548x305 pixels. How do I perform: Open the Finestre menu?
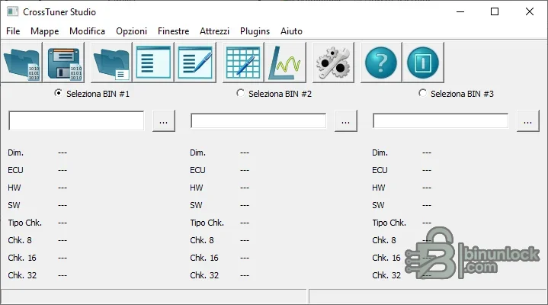tap(173, 31)
